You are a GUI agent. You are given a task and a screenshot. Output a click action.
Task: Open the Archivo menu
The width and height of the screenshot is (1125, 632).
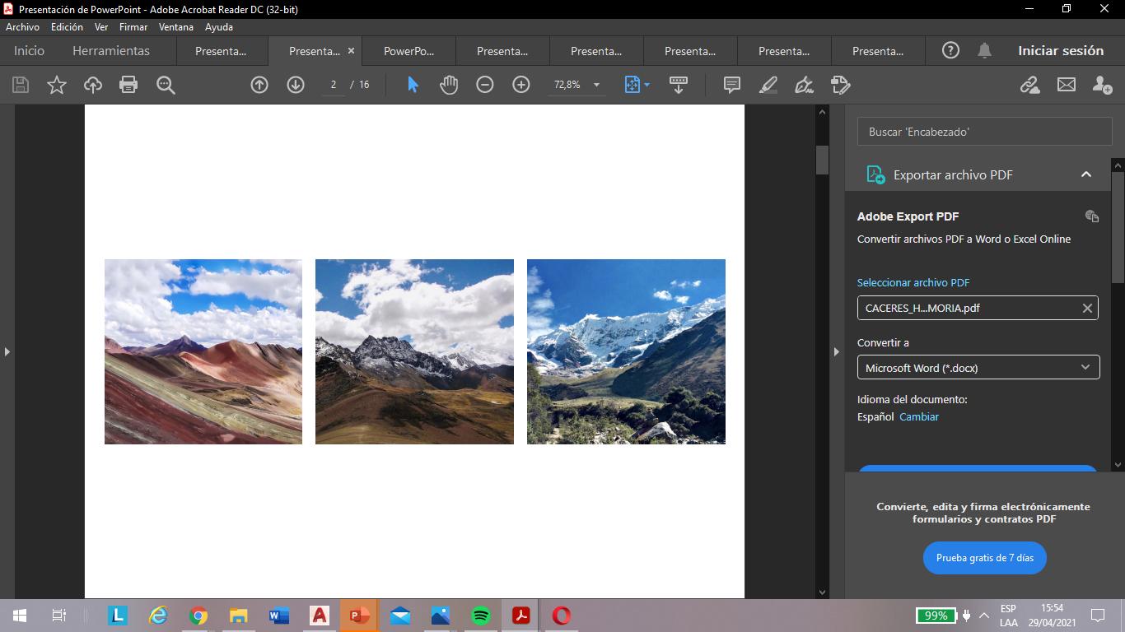pyautogui.click(x=22, y=27)
